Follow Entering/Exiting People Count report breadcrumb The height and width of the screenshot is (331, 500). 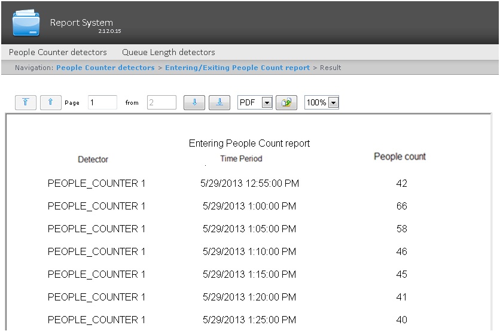coord(237,68)
